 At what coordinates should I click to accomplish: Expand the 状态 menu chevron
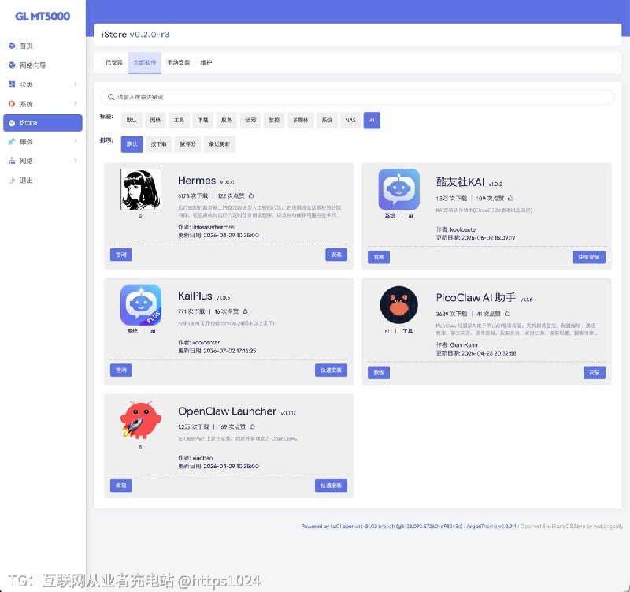76,84
